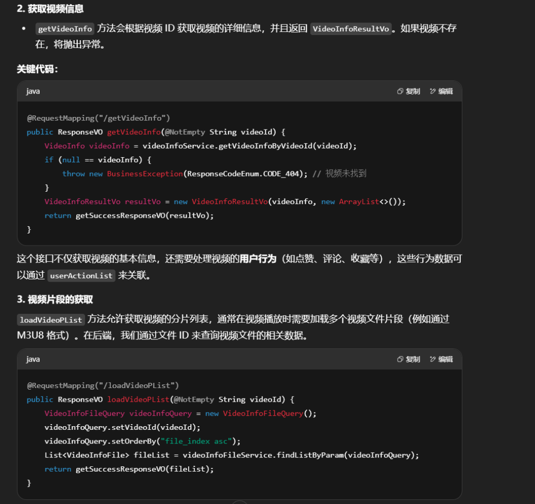Click the inline code chip 'VideoInfoResultVo'

(x=351, y=29)
